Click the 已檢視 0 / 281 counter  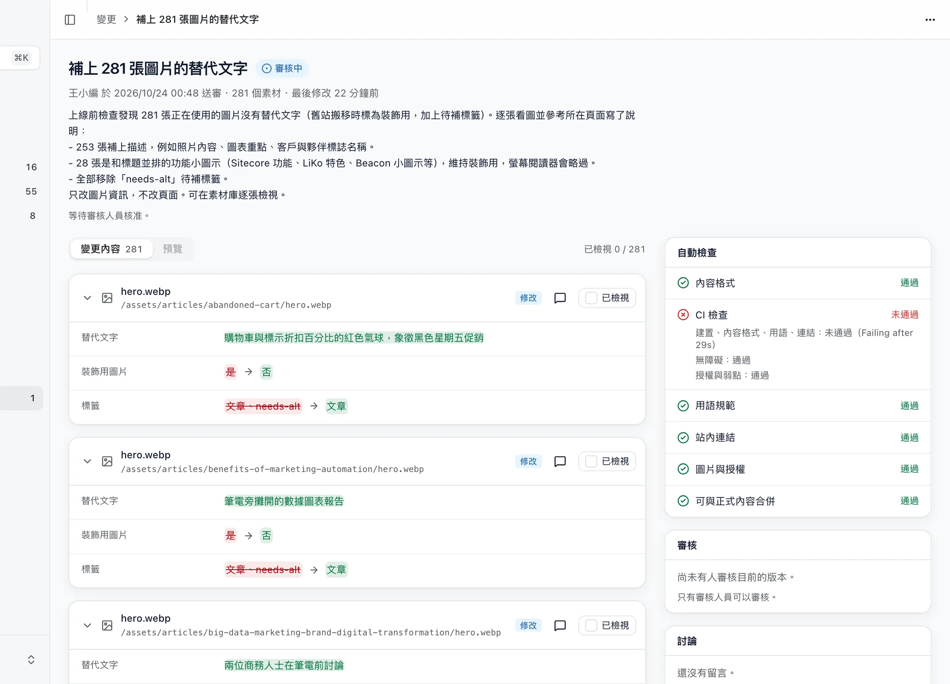pos(614,249)
